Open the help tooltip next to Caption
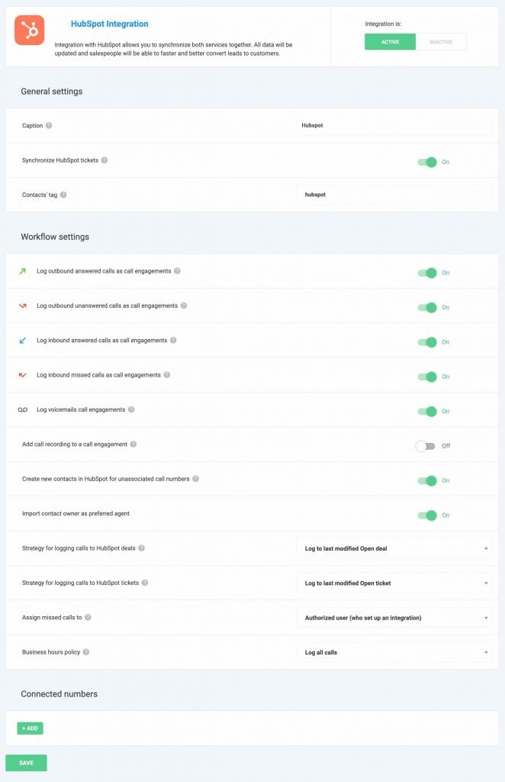This screenshot has height=782, width=505. tap(47, 126)
